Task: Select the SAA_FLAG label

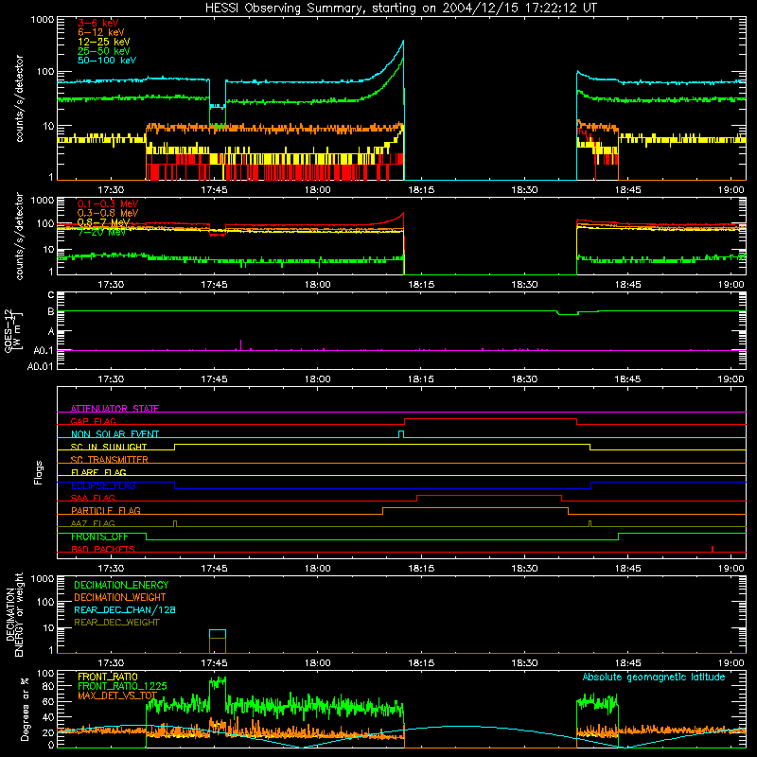Action: pyautogui.click(x=93, y=498)
